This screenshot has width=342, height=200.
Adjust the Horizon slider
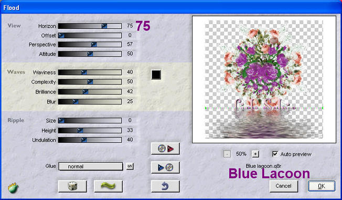tap(90, 26)
